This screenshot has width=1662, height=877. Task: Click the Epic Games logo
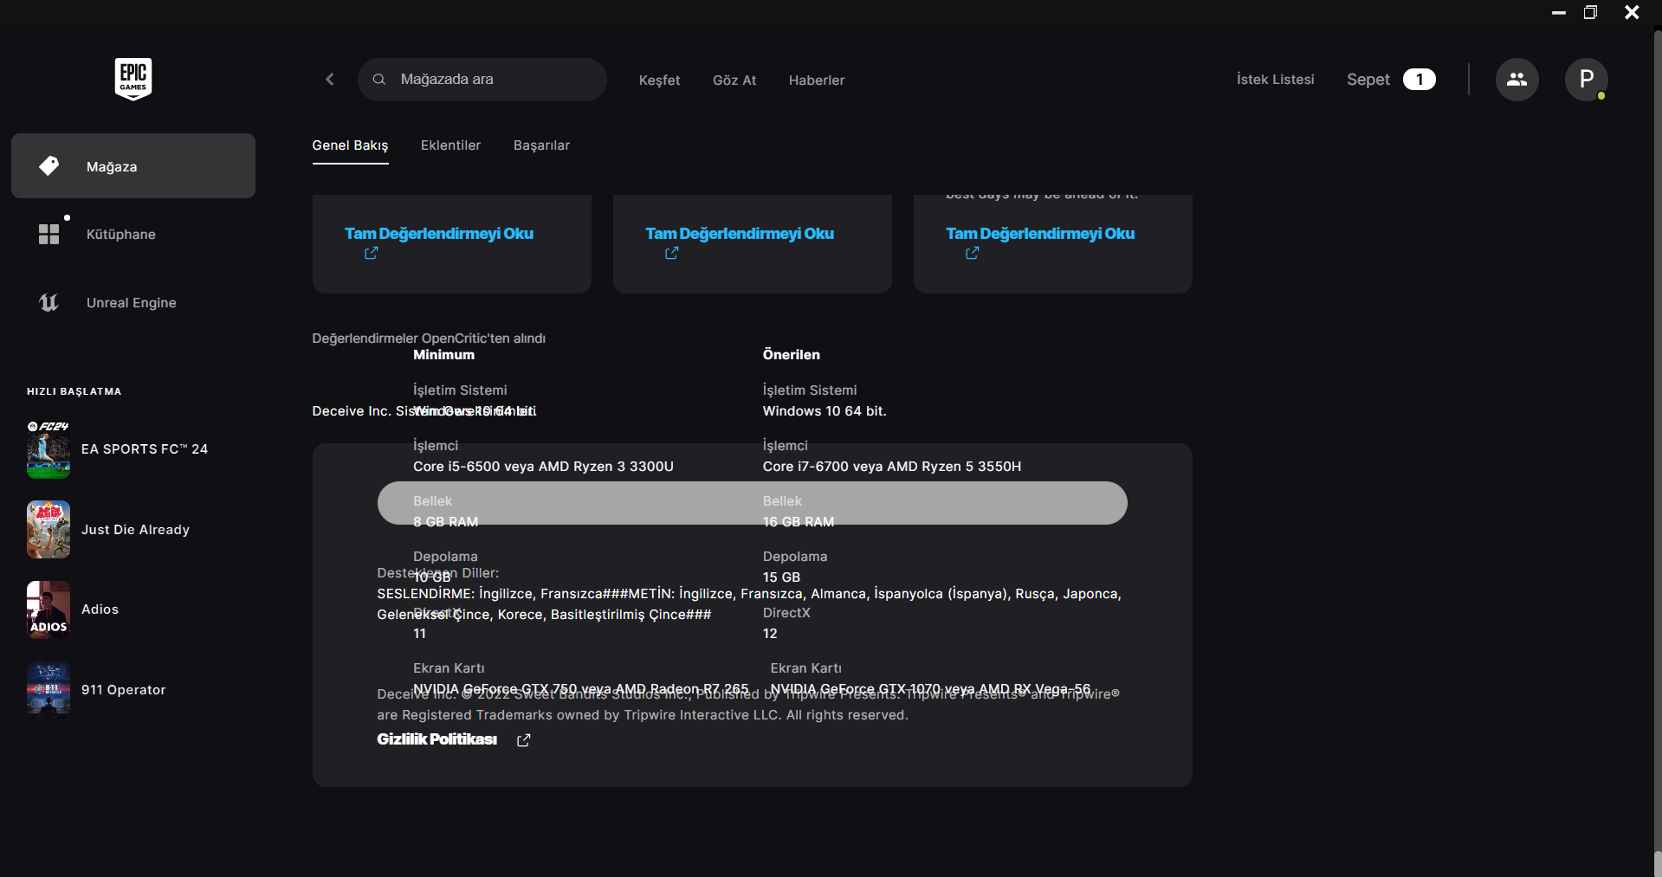[x=133, y=79]
